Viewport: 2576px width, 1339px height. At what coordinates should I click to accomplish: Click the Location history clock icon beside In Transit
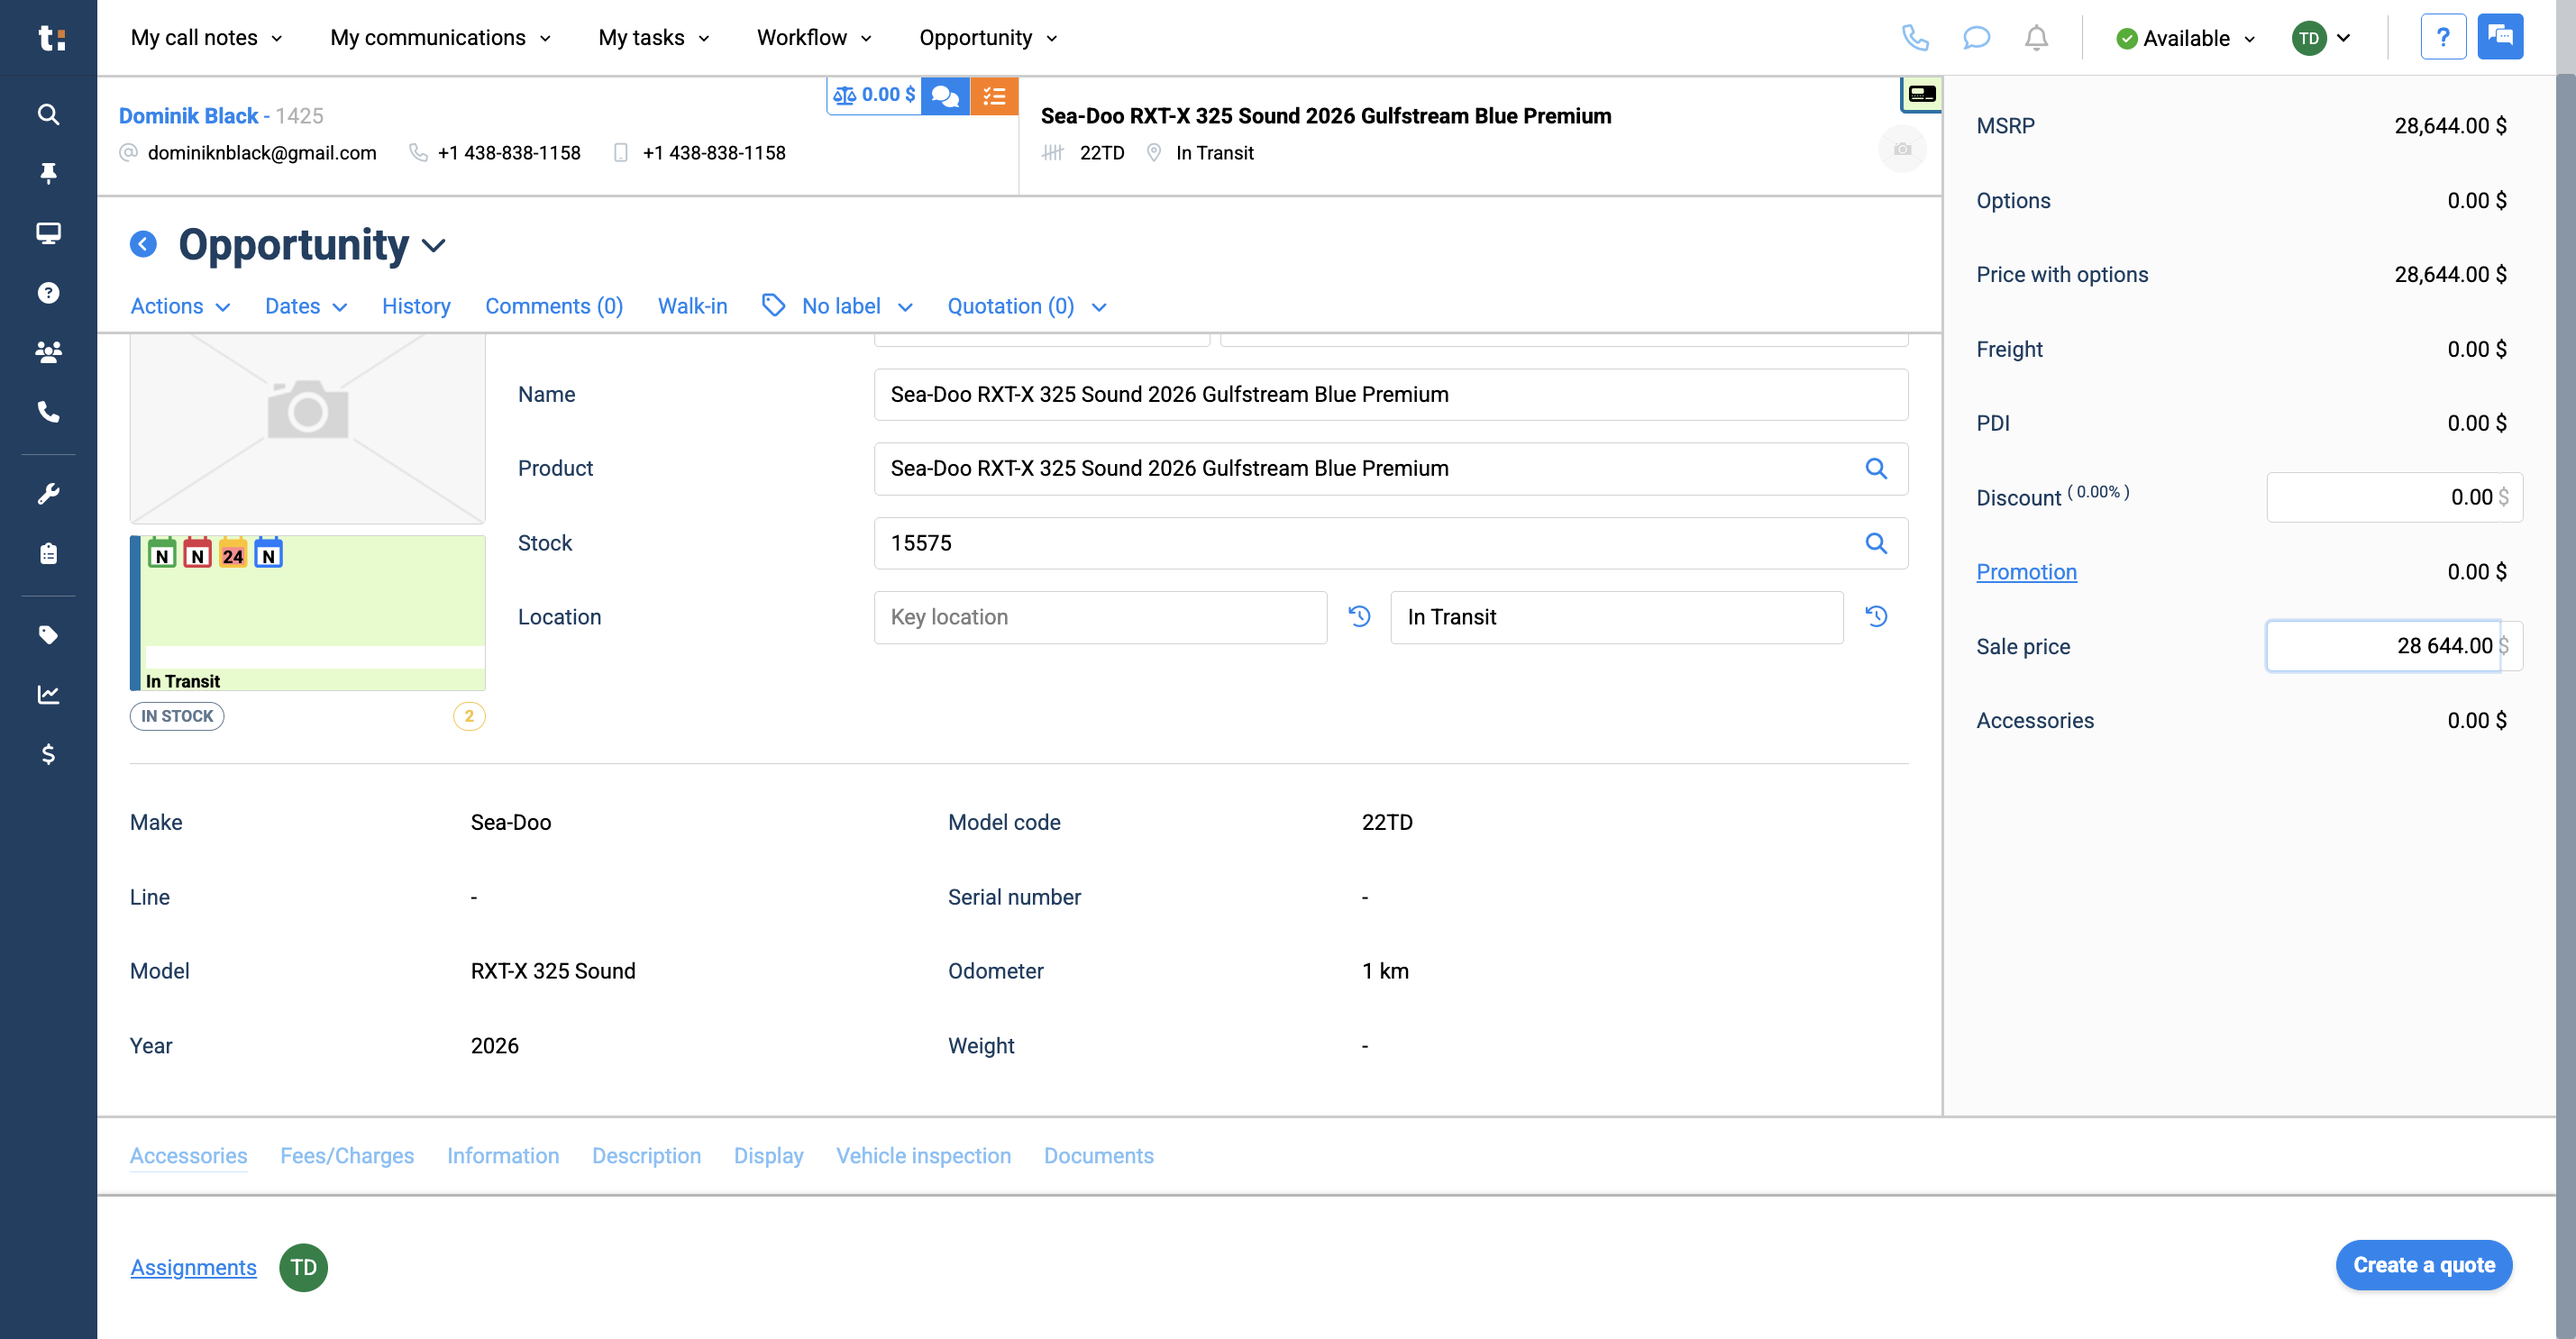pos(1876,617)
